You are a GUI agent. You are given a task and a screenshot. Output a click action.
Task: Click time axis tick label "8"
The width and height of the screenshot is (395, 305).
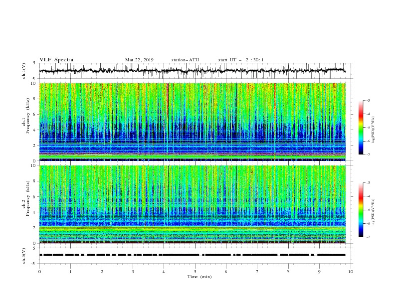point(288,272)
